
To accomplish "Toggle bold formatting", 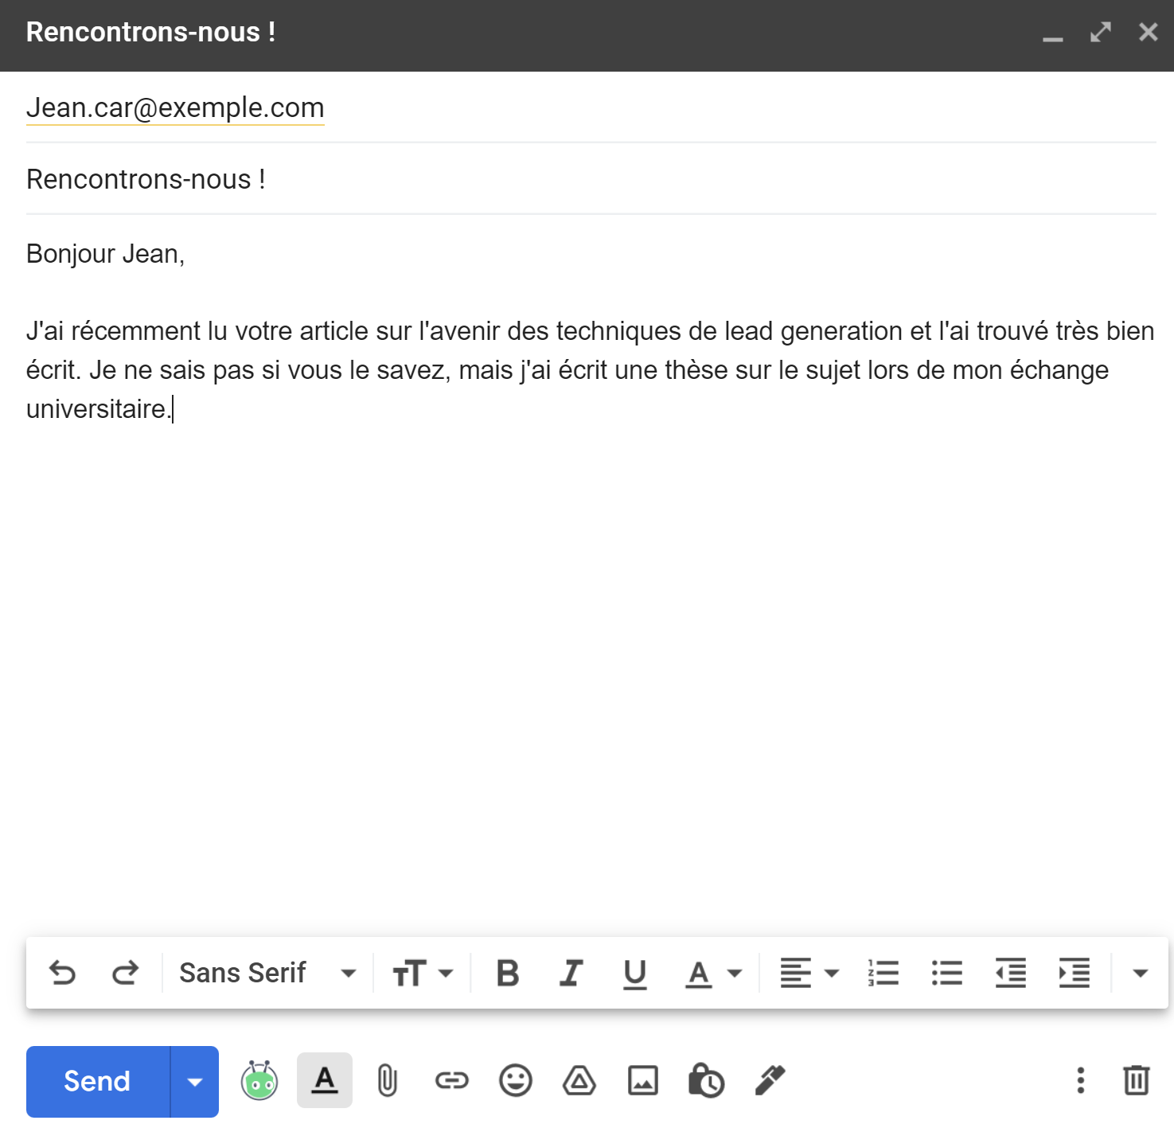I will [x=507, y=972].
